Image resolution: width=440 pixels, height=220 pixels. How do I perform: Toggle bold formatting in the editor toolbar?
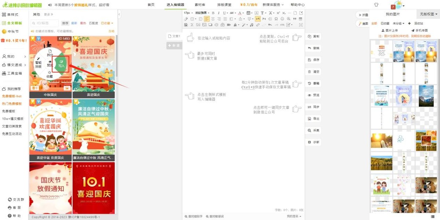(x=213, y=13)
